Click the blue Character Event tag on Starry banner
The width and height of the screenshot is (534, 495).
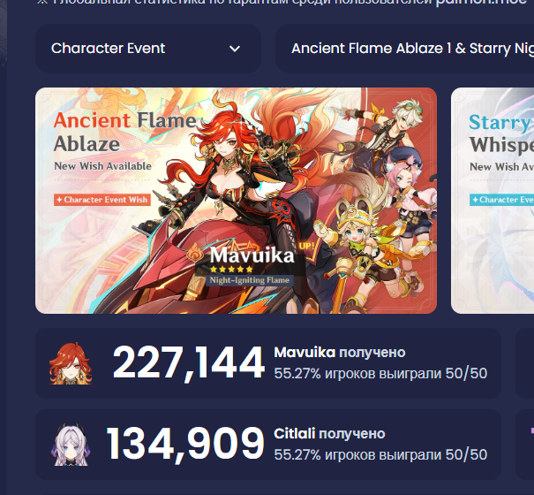click(501, 200)
